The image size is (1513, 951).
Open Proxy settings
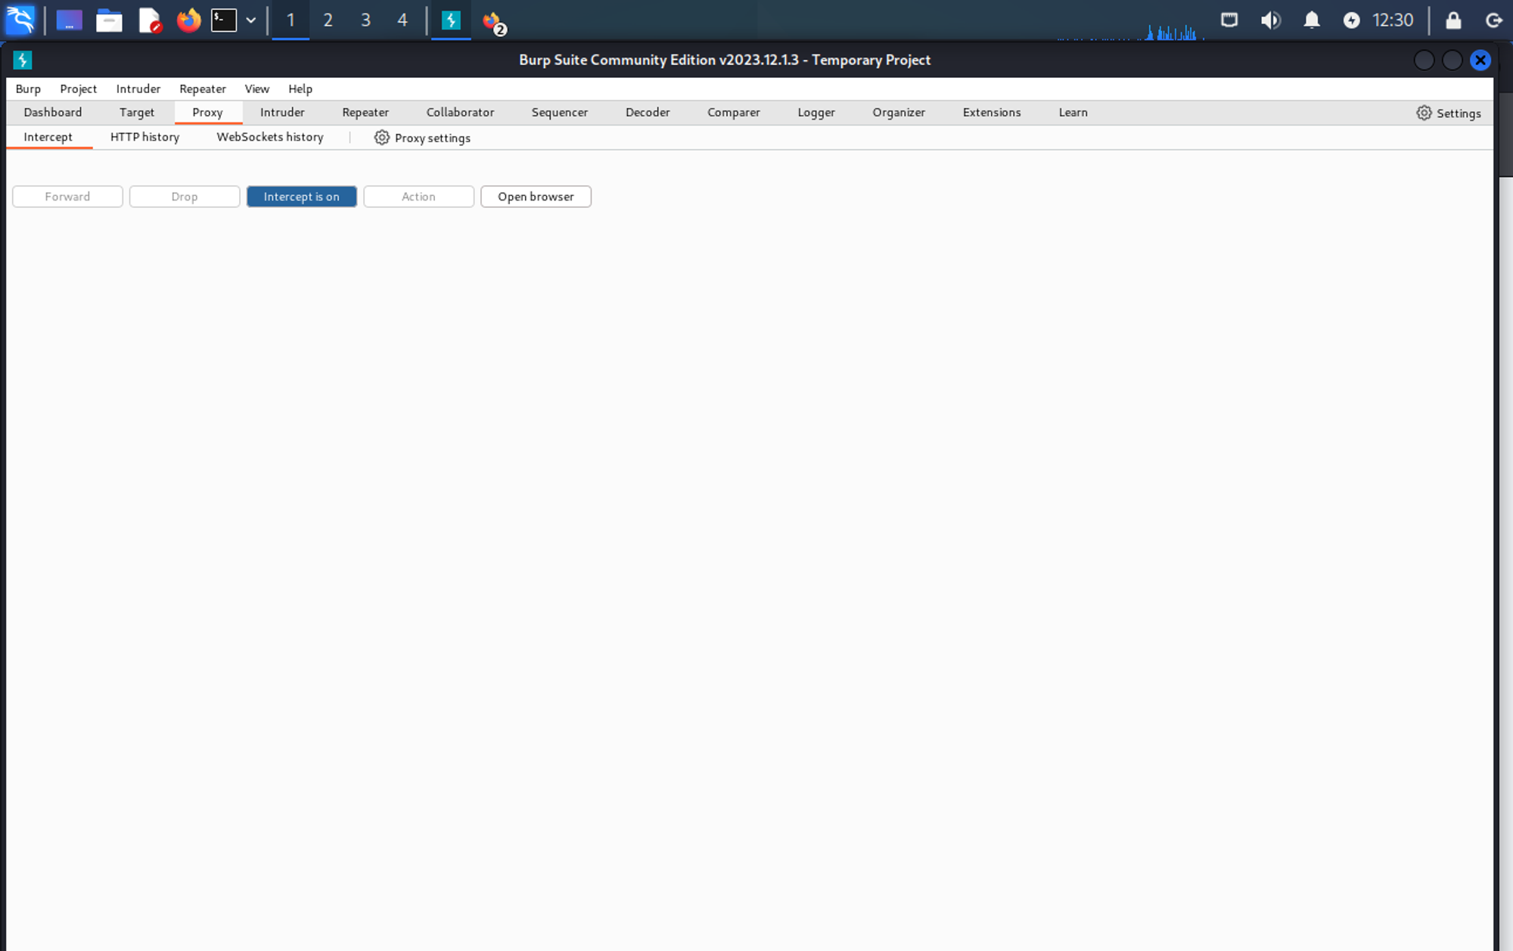[422, 138]
